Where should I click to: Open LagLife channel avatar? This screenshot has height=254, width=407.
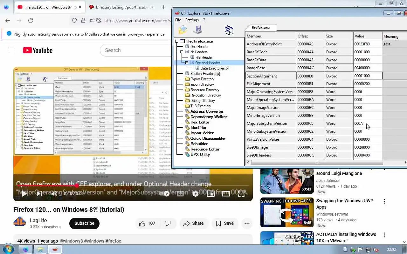point(20,222)
